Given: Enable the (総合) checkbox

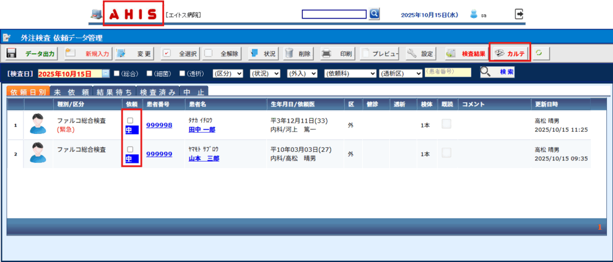Looking at the screenshot, I should tap(117, 74).
